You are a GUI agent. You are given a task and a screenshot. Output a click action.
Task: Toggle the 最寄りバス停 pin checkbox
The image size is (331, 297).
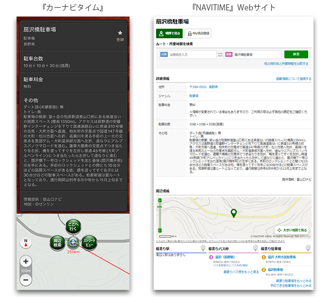coord(256,248)
